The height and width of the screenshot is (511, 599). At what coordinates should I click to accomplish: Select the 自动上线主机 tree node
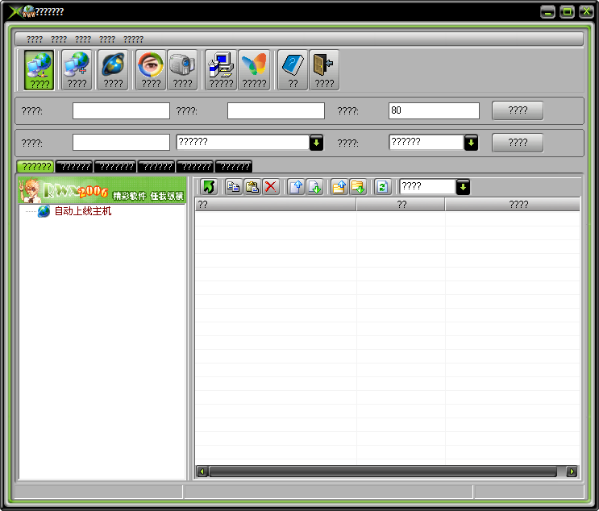point(82,211)
